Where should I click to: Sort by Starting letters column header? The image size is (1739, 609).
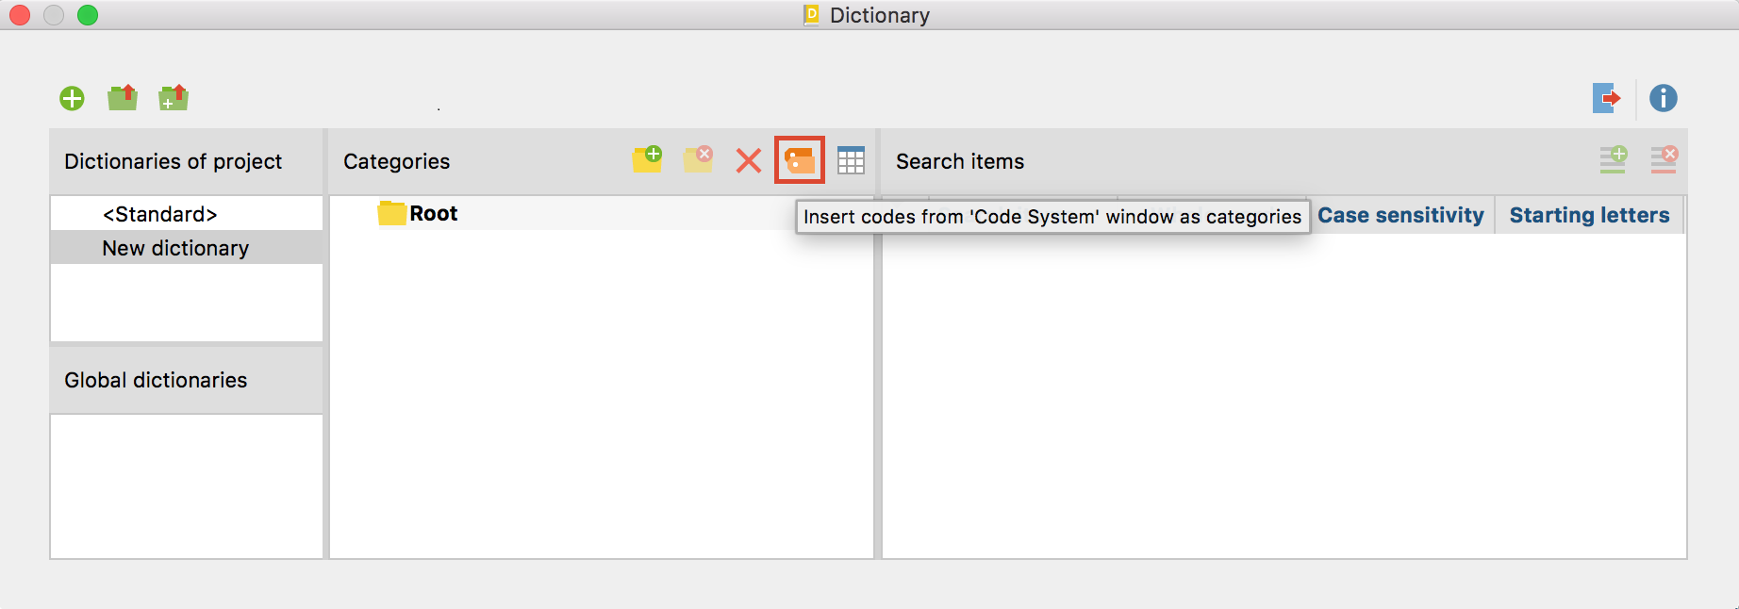[x=1589, y=215]
